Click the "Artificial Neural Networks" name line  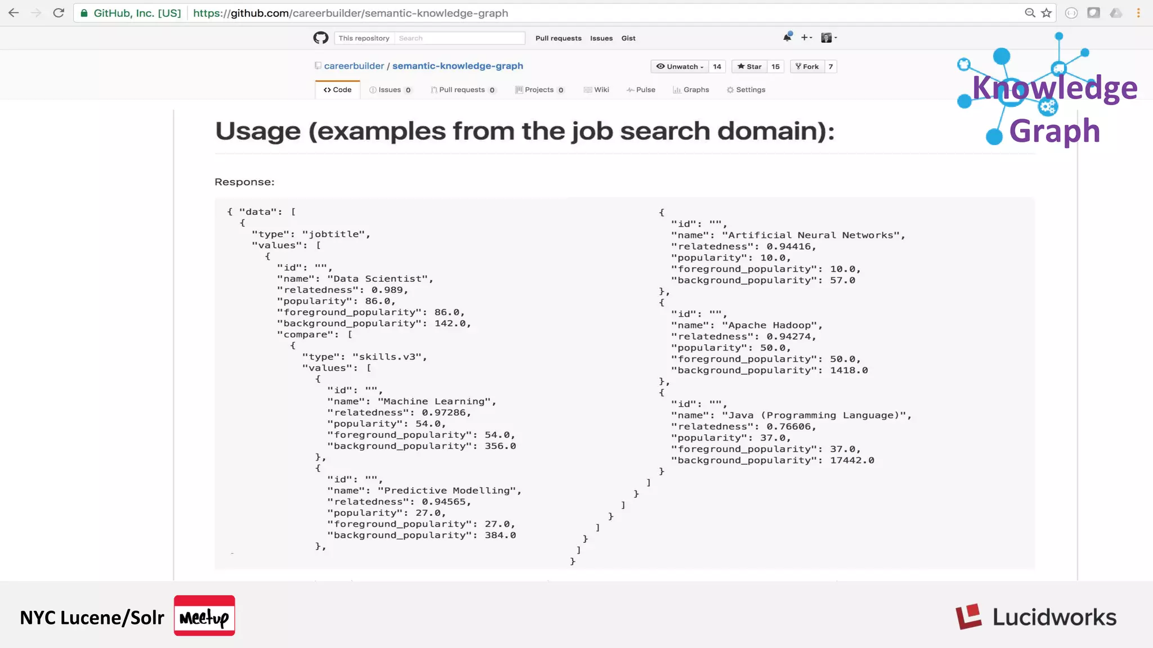click(x=788, y=235)
